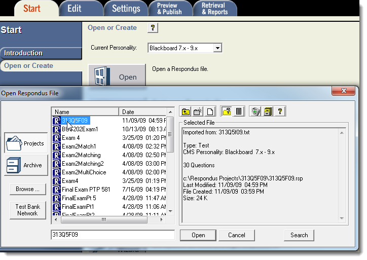Click the blank new file icon
367x260 pixels.
[210, 112]
